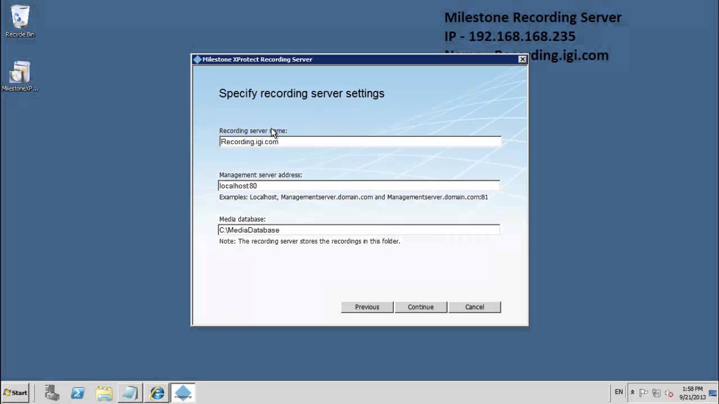719x404 pixels.
Task: Launch Server Manager from the taskbar
Action: (x=52, y=392)
